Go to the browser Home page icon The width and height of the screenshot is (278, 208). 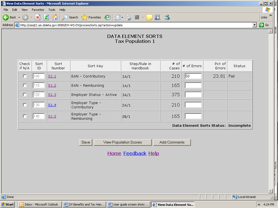click(55, 17)
